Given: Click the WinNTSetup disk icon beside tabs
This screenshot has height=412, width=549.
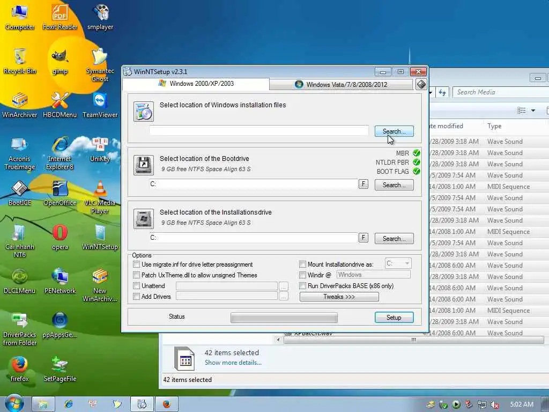Looking at the screenshot, I should [421, 84].
